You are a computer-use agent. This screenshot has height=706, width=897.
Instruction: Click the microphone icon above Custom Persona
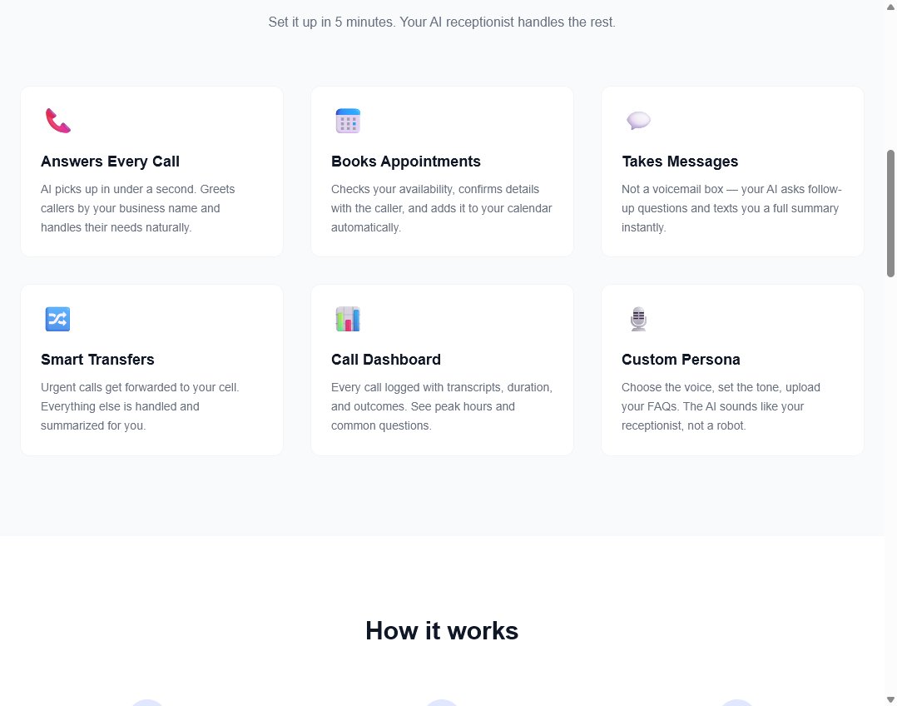click(x=638, y=318)
